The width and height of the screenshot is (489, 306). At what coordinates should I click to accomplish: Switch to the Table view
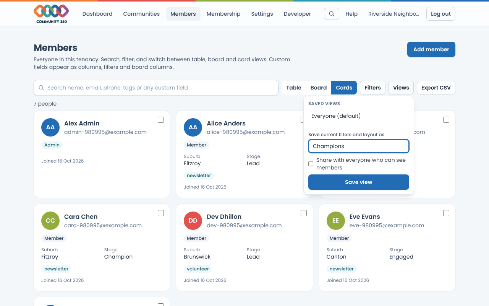click(x=294, y=88)
